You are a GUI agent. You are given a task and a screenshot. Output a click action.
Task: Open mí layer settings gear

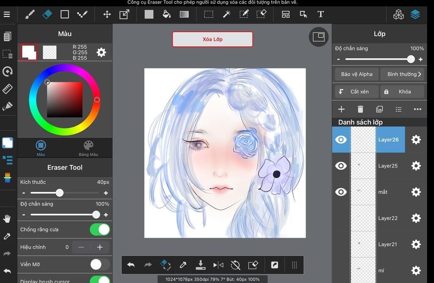pyautogui.click(x=416, y=270)
